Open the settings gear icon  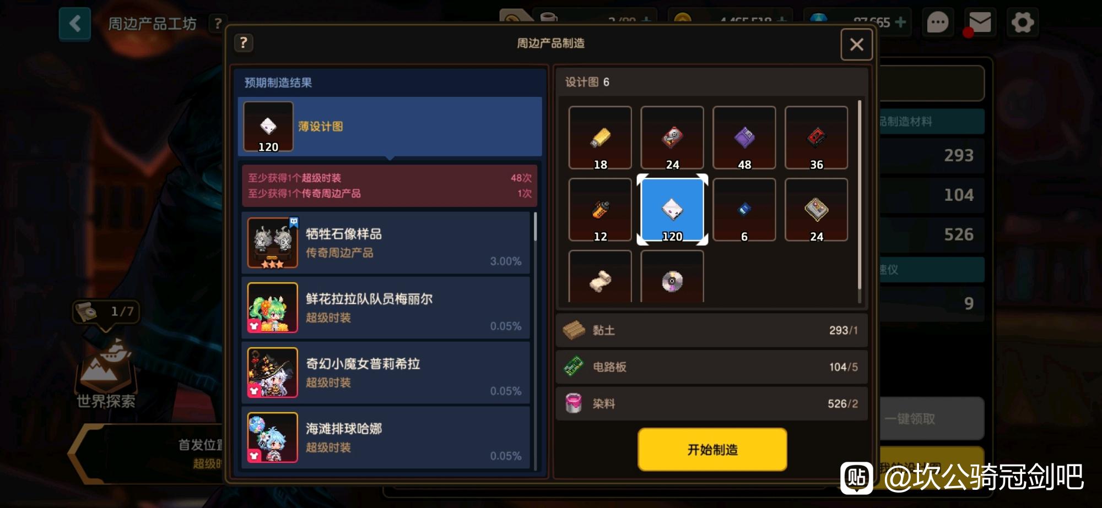1022,23
